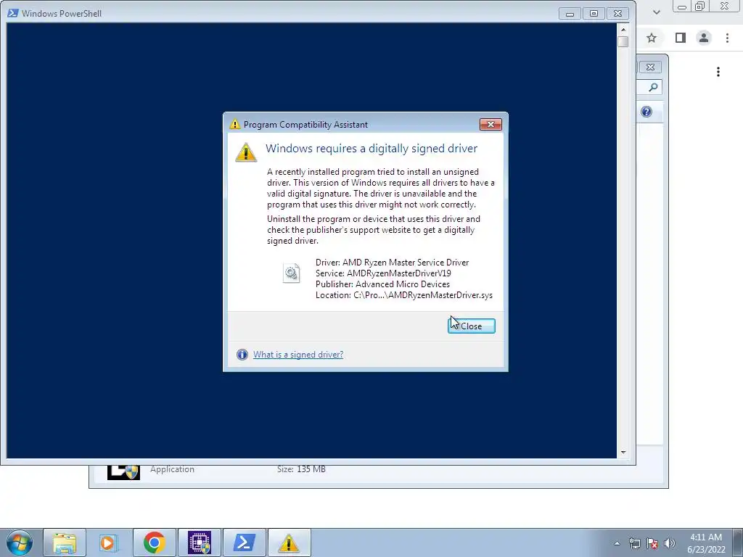Open Action Center flag icon in tray
Image resolution: width=743 pixels, height=557 pixels.
(652, 543)
